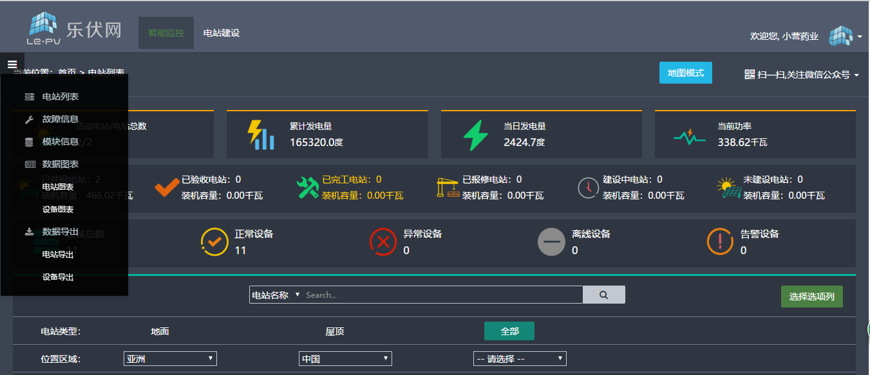Toggle the hamburger sidebar menu button
Viewport: 870px width, 375px height.
(x=12, y=64)
